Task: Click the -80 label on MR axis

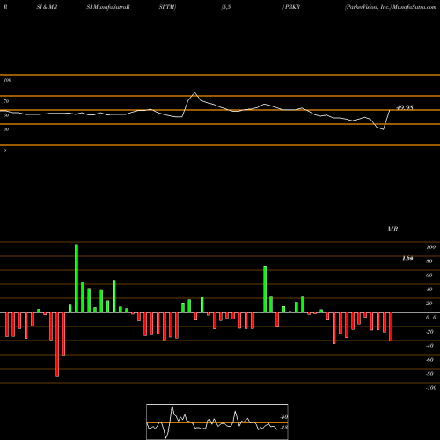Action: (429, 374)
